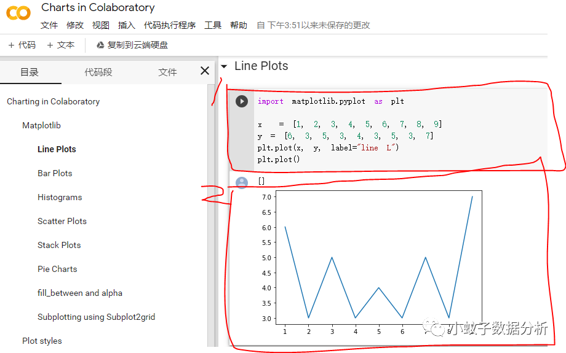Open the 文件 menu
The image size is (566, 353).
tap(49, 25)
